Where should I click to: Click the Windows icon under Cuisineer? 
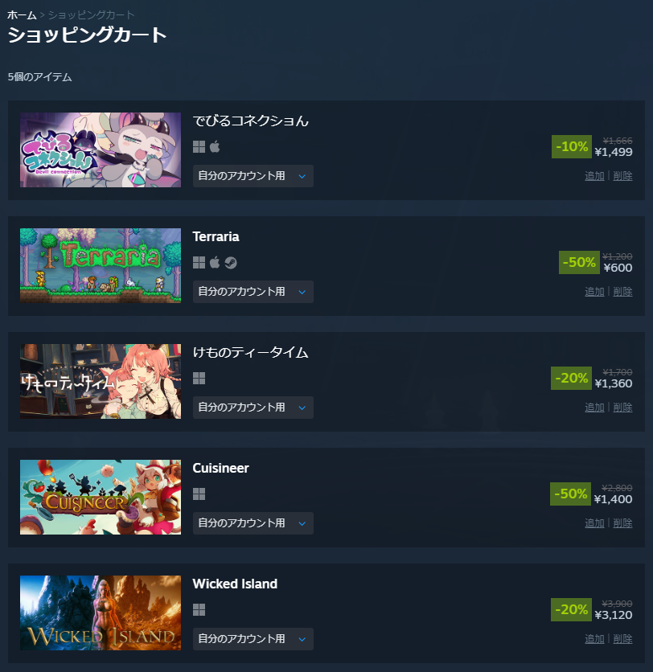tap(199, 494)
